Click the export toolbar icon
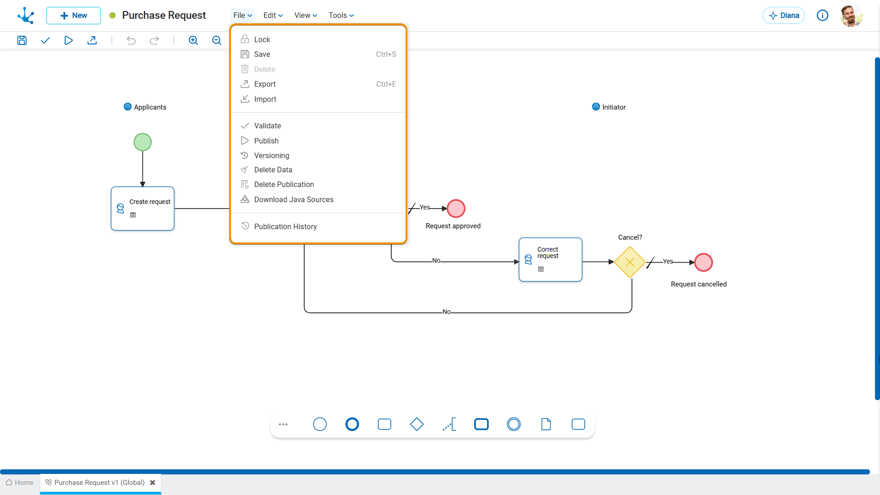 [92, 40]
